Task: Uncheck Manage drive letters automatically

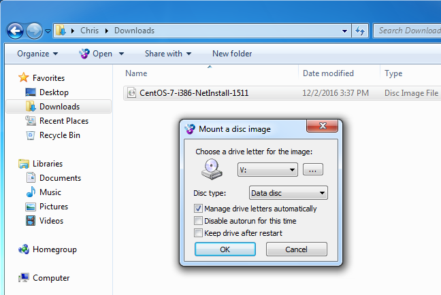Action: [x=199, y=209]
